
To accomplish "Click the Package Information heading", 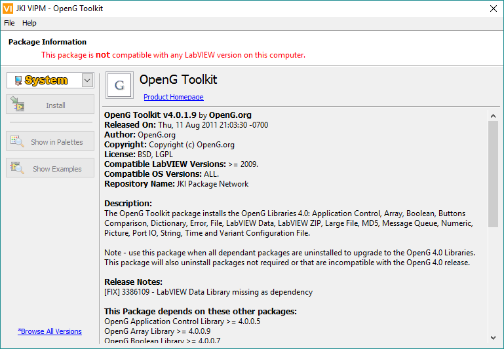I will [47, 42].
